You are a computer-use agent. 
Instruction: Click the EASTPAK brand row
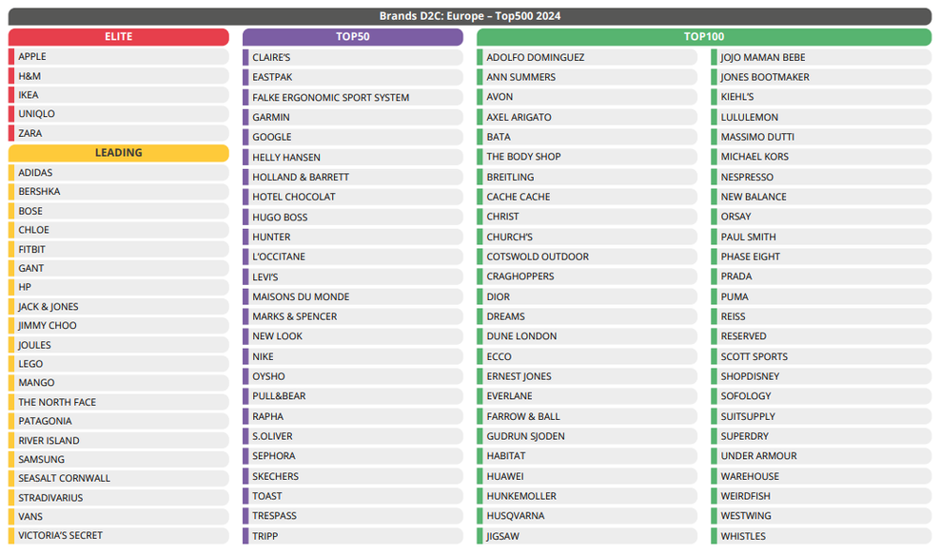pos(353,77)
